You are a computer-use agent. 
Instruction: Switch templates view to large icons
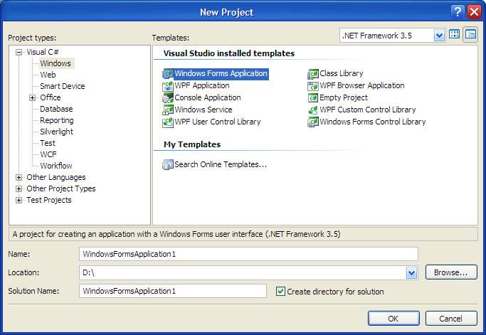455,34
